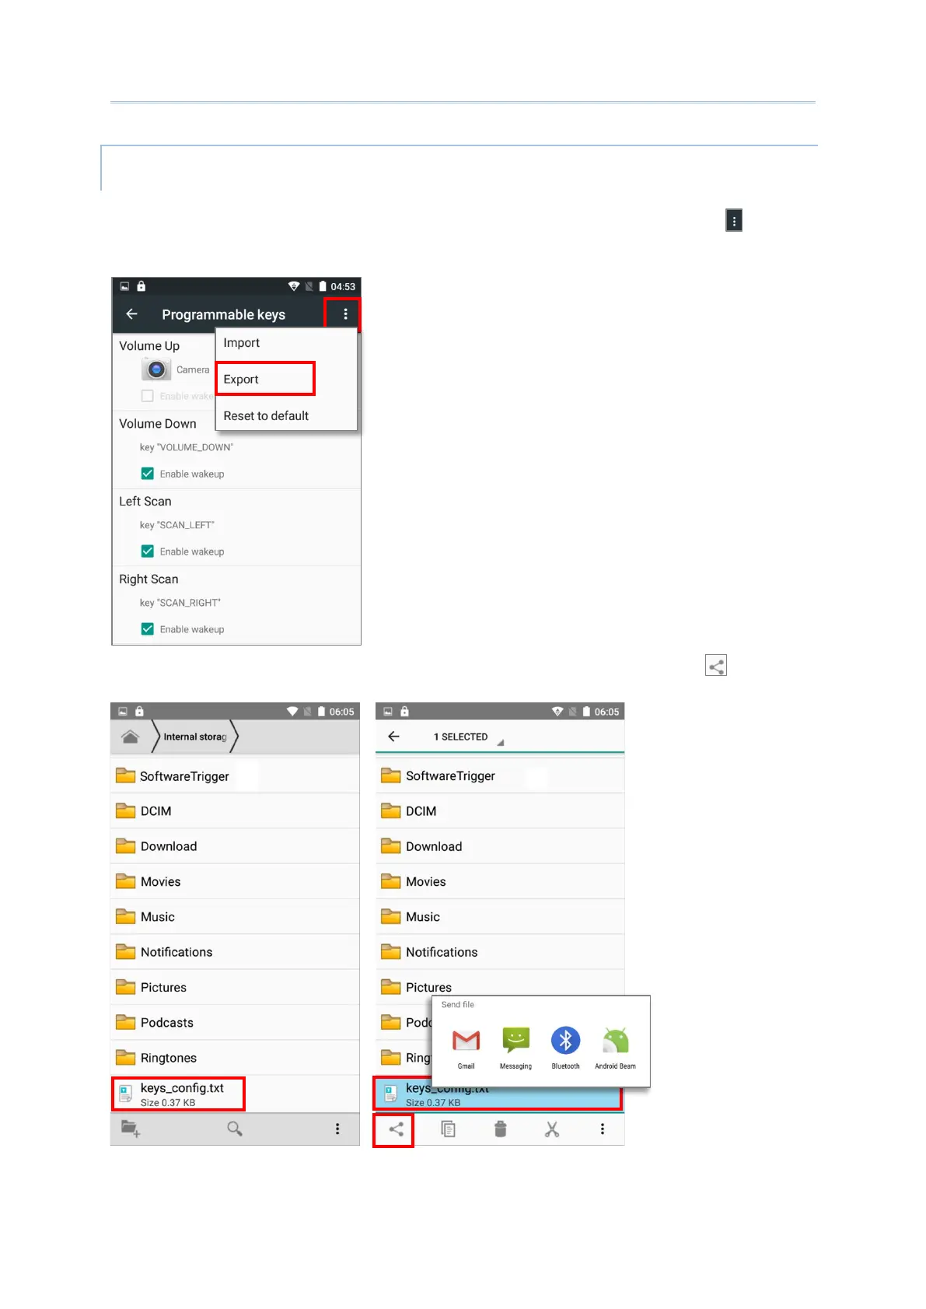Send file via Bluetooth
This screenshot has width=926, height=1309.
point(566,1047)
